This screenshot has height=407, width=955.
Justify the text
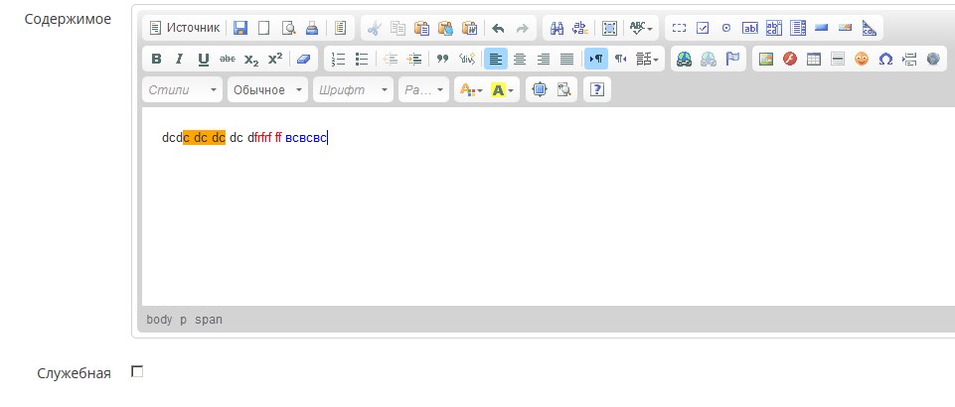(567, 59)
